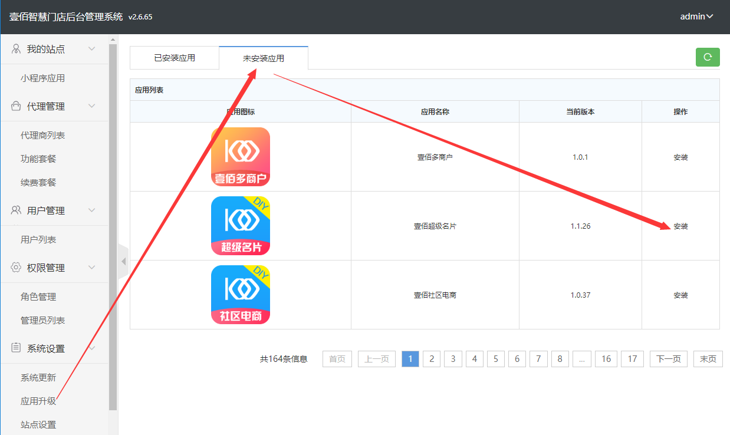Click the 社区电商 app icon
Screen dimensions: 730x435
click(x=241, y=295)
